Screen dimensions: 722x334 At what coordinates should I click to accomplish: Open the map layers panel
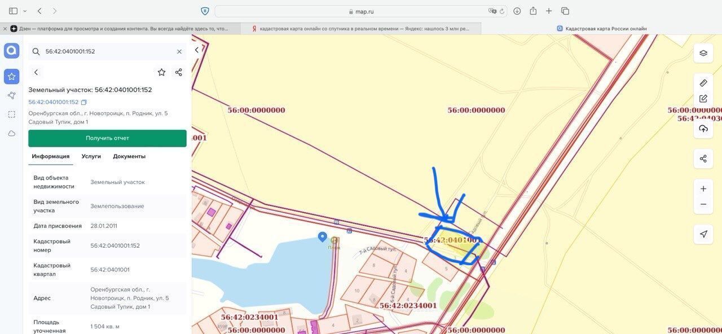[x=703, y=53]
